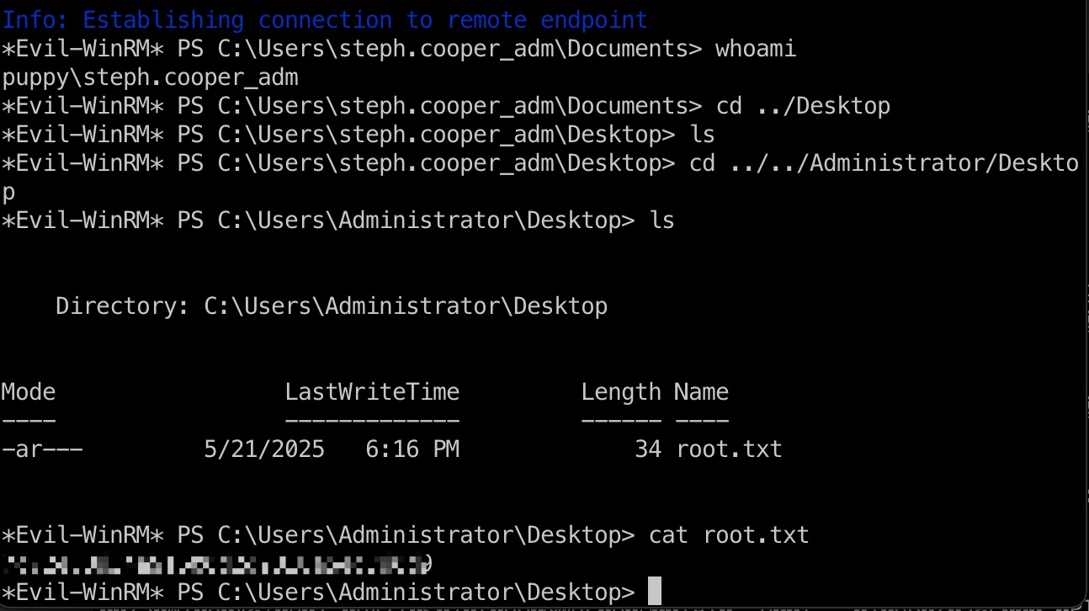Click the '5/21/2025' date value
This screenshot has height=611, width=1089.
(x=264, y=449)
